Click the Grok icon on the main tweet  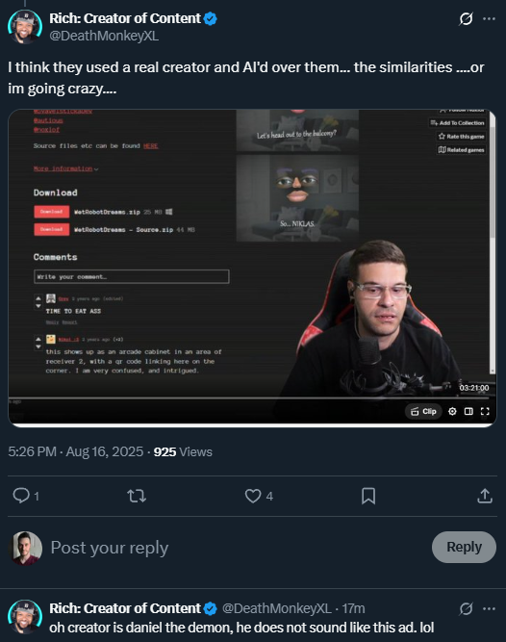coord(466,19)
